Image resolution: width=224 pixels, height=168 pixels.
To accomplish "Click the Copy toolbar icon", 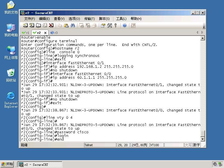I will point(60,25).
